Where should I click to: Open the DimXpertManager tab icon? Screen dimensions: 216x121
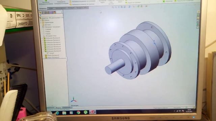pos(51,12)
